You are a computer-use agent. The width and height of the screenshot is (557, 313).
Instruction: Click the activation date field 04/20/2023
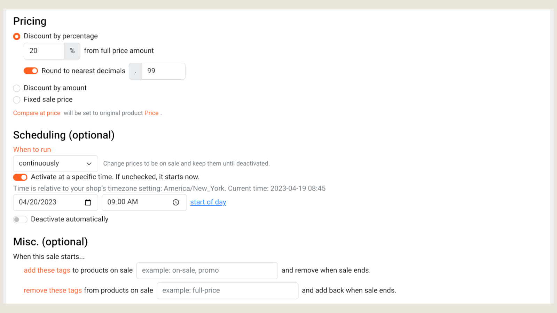coord(49,202)
